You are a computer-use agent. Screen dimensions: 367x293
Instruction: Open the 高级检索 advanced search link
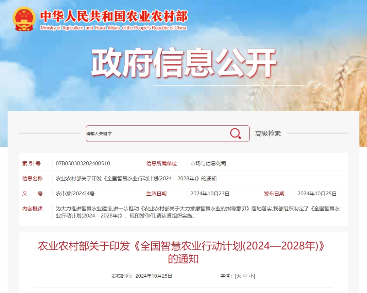[x=268, y=134]
